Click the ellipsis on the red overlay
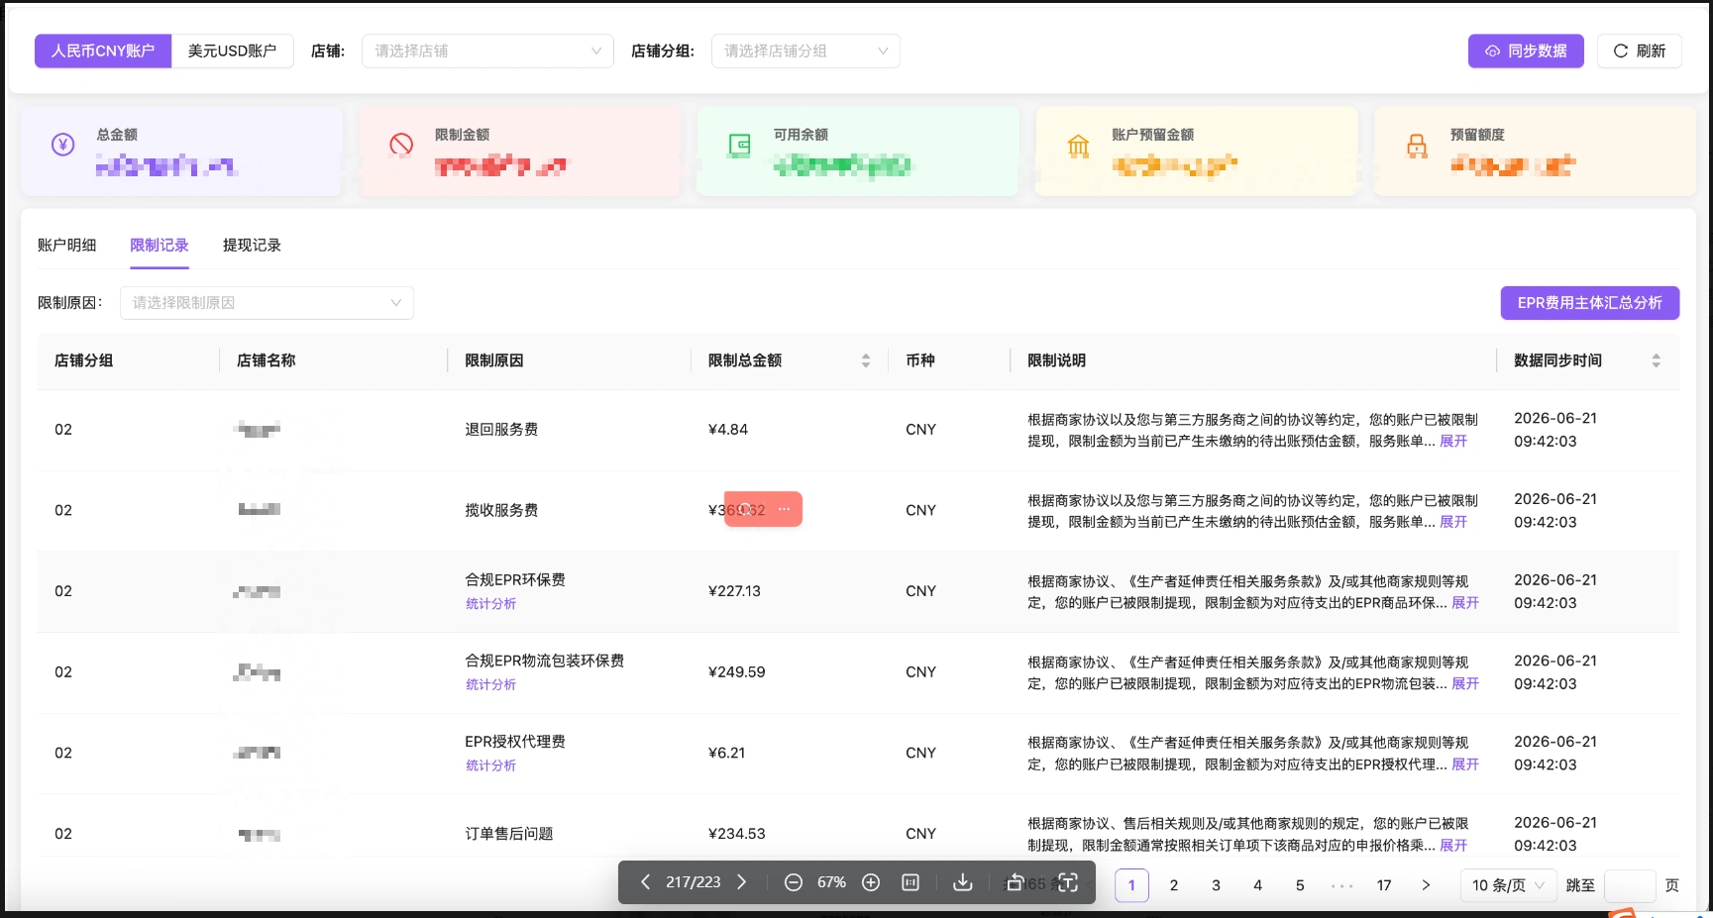 tap(784, 509)
